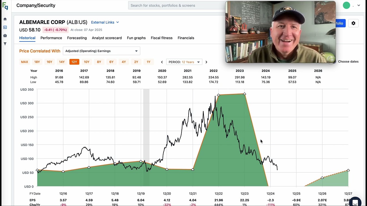Go to the next period arrow
This screenshot has width=367, height=206.
point(206,62)
